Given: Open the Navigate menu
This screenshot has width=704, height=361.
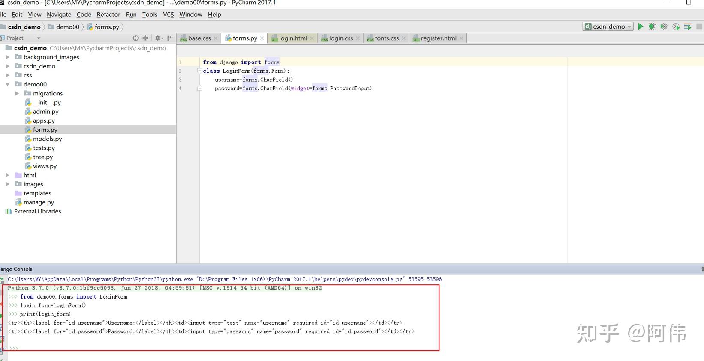Looking at the screenshot, I should tap(59, 15).
